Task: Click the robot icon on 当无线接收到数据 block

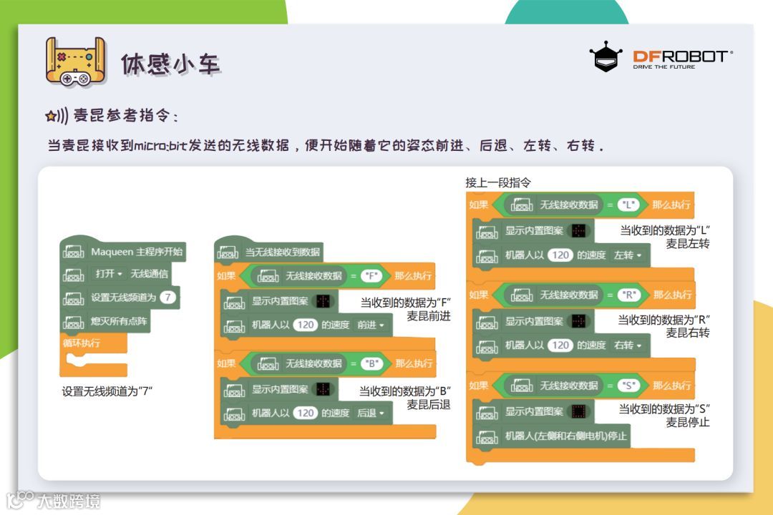Action: click(228, 252)
